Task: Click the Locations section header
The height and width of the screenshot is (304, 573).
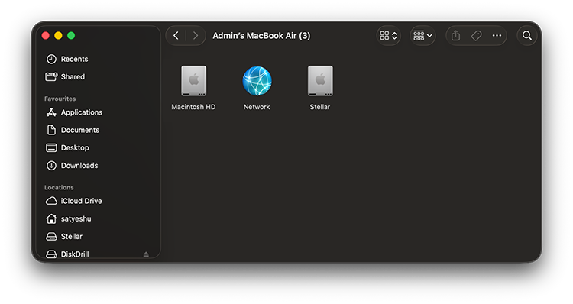Action: 59,187
